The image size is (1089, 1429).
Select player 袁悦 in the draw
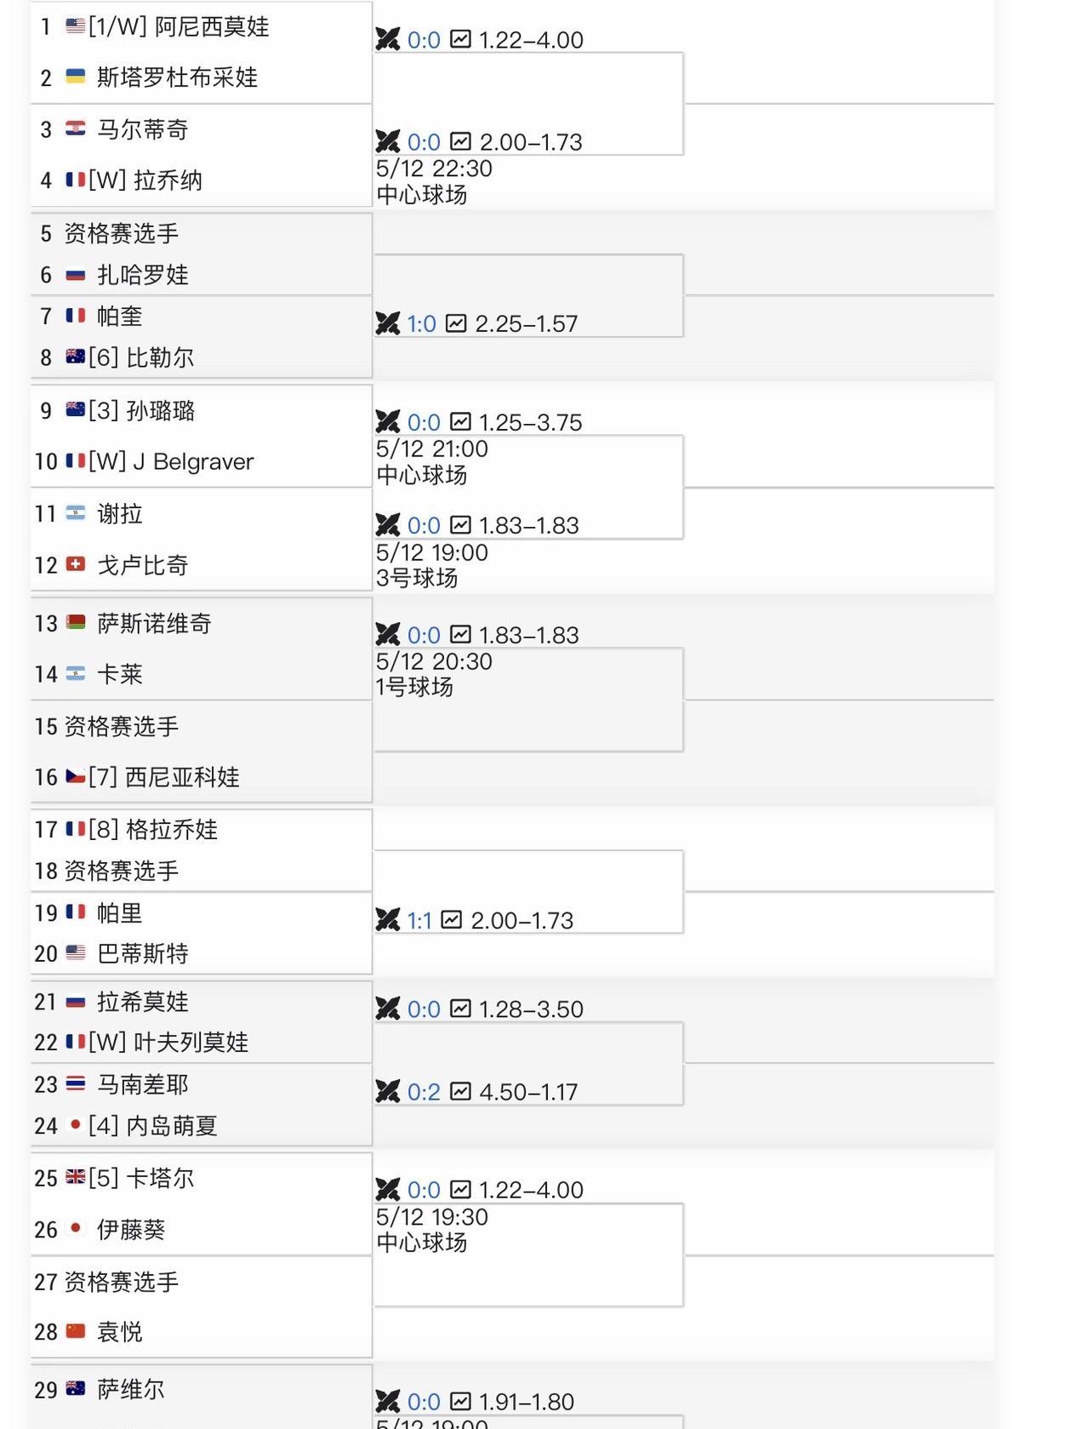click(120, 1331)
